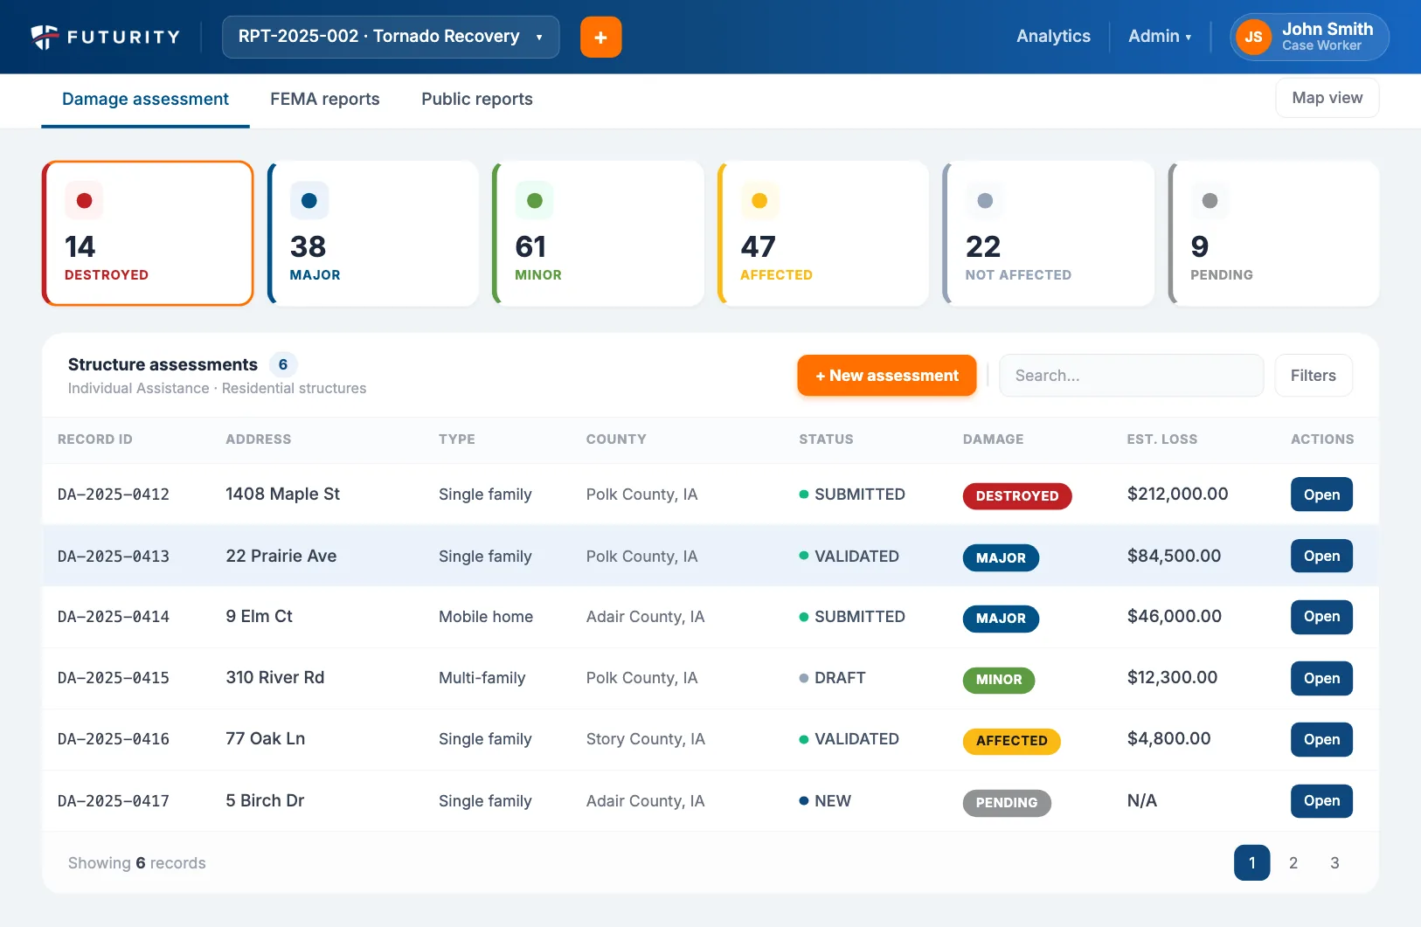Viewport: 1421px width, 927px height.
Task: Open the 9 Elm Ct record
Action: tap(1321, 617)
